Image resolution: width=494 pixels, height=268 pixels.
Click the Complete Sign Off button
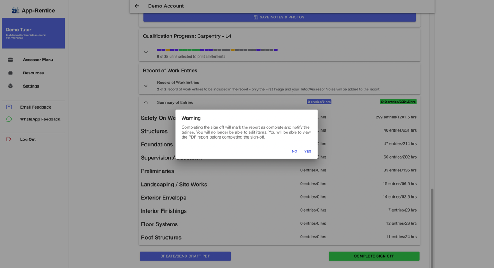tap(374, 256)
